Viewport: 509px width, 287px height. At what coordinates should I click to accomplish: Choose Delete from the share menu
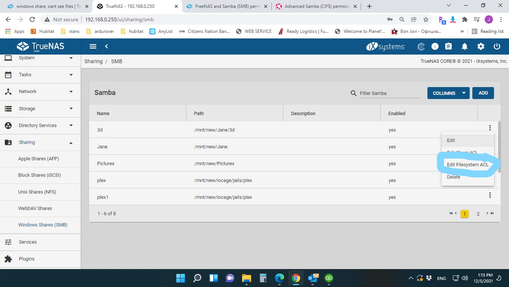click(467, 177)
